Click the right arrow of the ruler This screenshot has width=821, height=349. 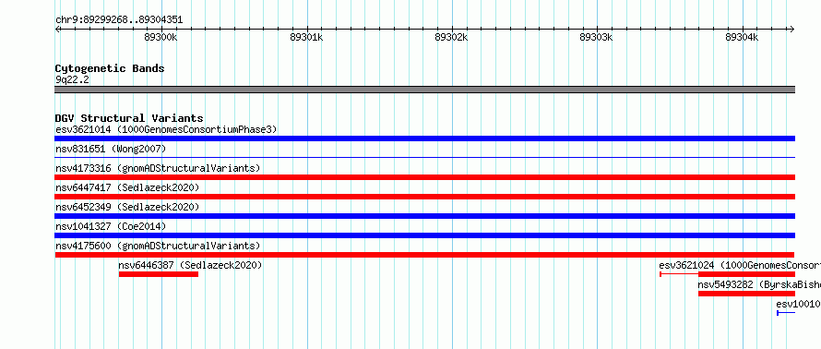click(x=792, y=30)
